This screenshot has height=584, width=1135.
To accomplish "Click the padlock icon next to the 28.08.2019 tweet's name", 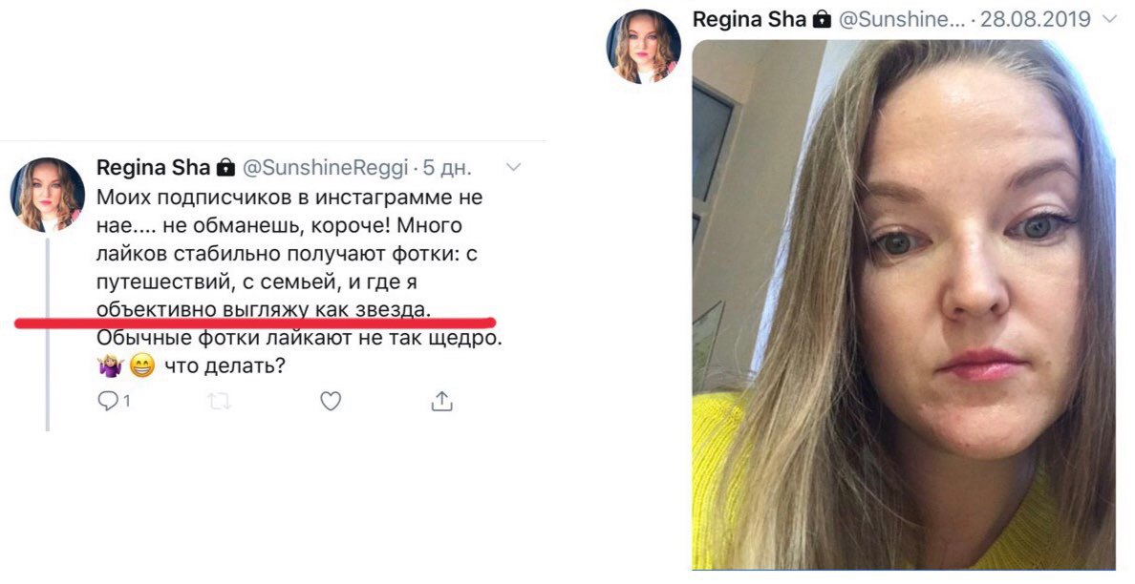I will 822,19.
